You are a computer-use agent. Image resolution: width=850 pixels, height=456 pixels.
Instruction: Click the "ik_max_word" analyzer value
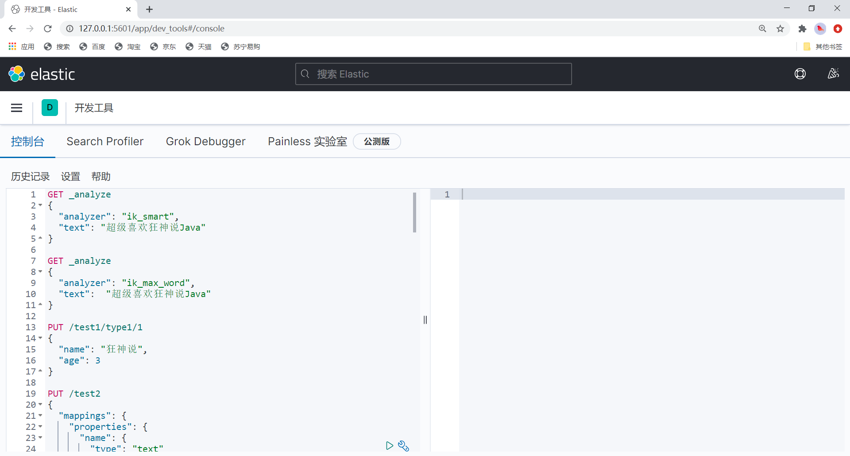coord(156,283)
